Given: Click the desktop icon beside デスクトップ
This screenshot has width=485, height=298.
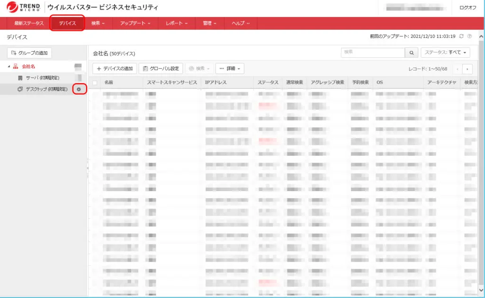Looking at the screenshot, I should coord(20,89).
